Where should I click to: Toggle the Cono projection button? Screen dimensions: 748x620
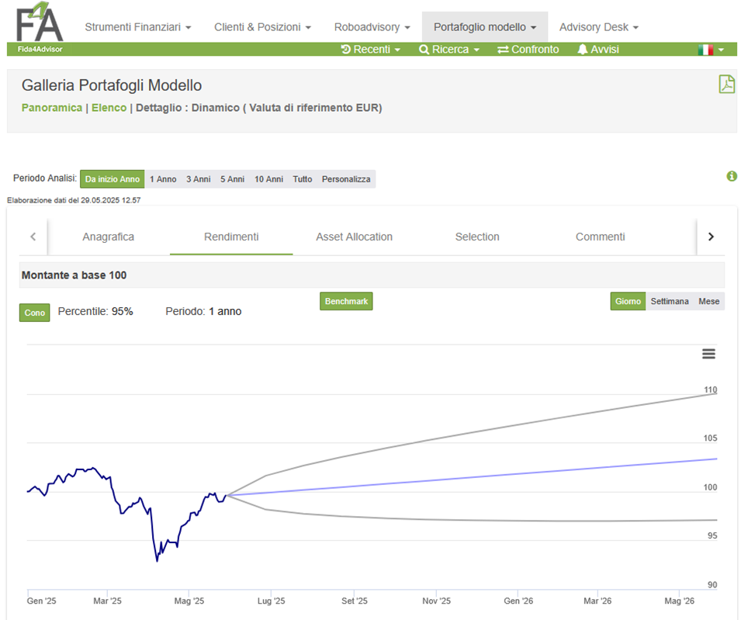[x=34, y=313]
